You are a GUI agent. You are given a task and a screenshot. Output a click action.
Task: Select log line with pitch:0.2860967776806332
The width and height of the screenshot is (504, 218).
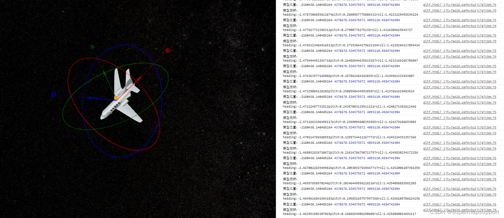click(x=350, y=14)
